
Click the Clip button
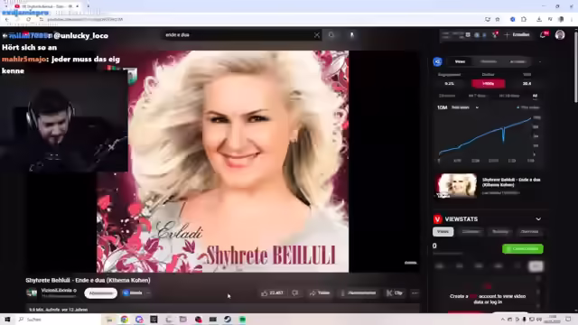395,292
